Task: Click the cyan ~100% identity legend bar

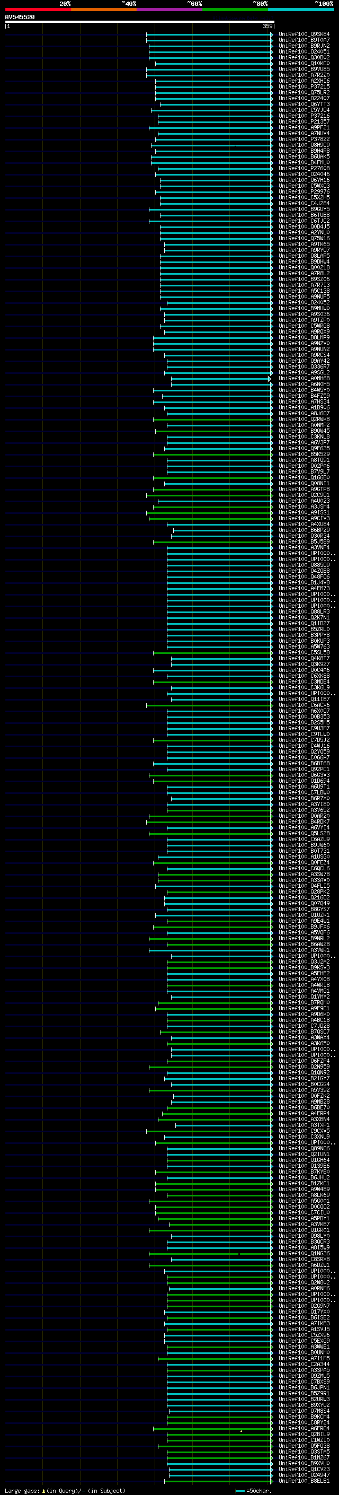Action: (301, 10)
